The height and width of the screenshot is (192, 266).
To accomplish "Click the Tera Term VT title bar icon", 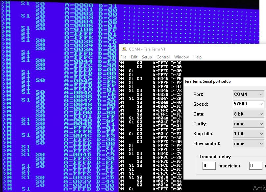I will click(x=124, y=49).
